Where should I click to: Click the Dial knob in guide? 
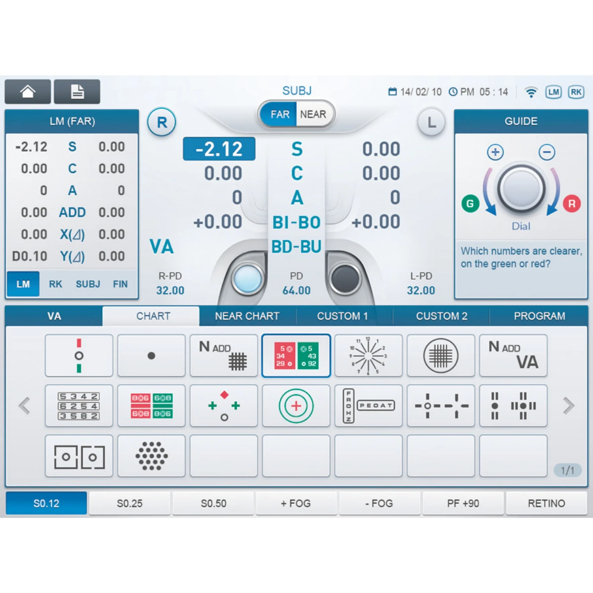521,189
